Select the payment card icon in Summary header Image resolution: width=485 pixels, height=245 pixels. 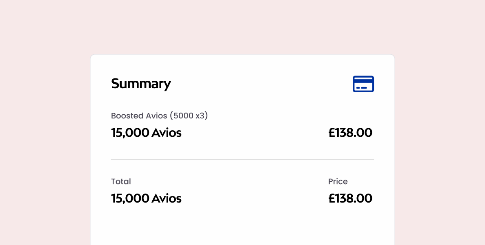pyautogui.click(x=363, y=84)
